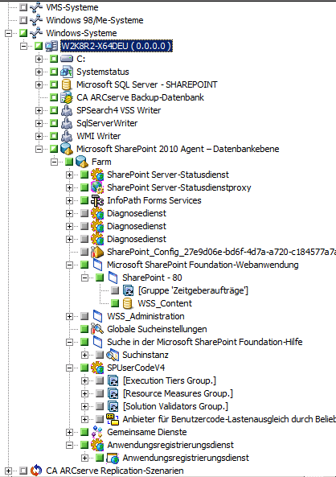Click the Microsoft SQL Server database icon
336x477 pixels.
pos(67,84)
